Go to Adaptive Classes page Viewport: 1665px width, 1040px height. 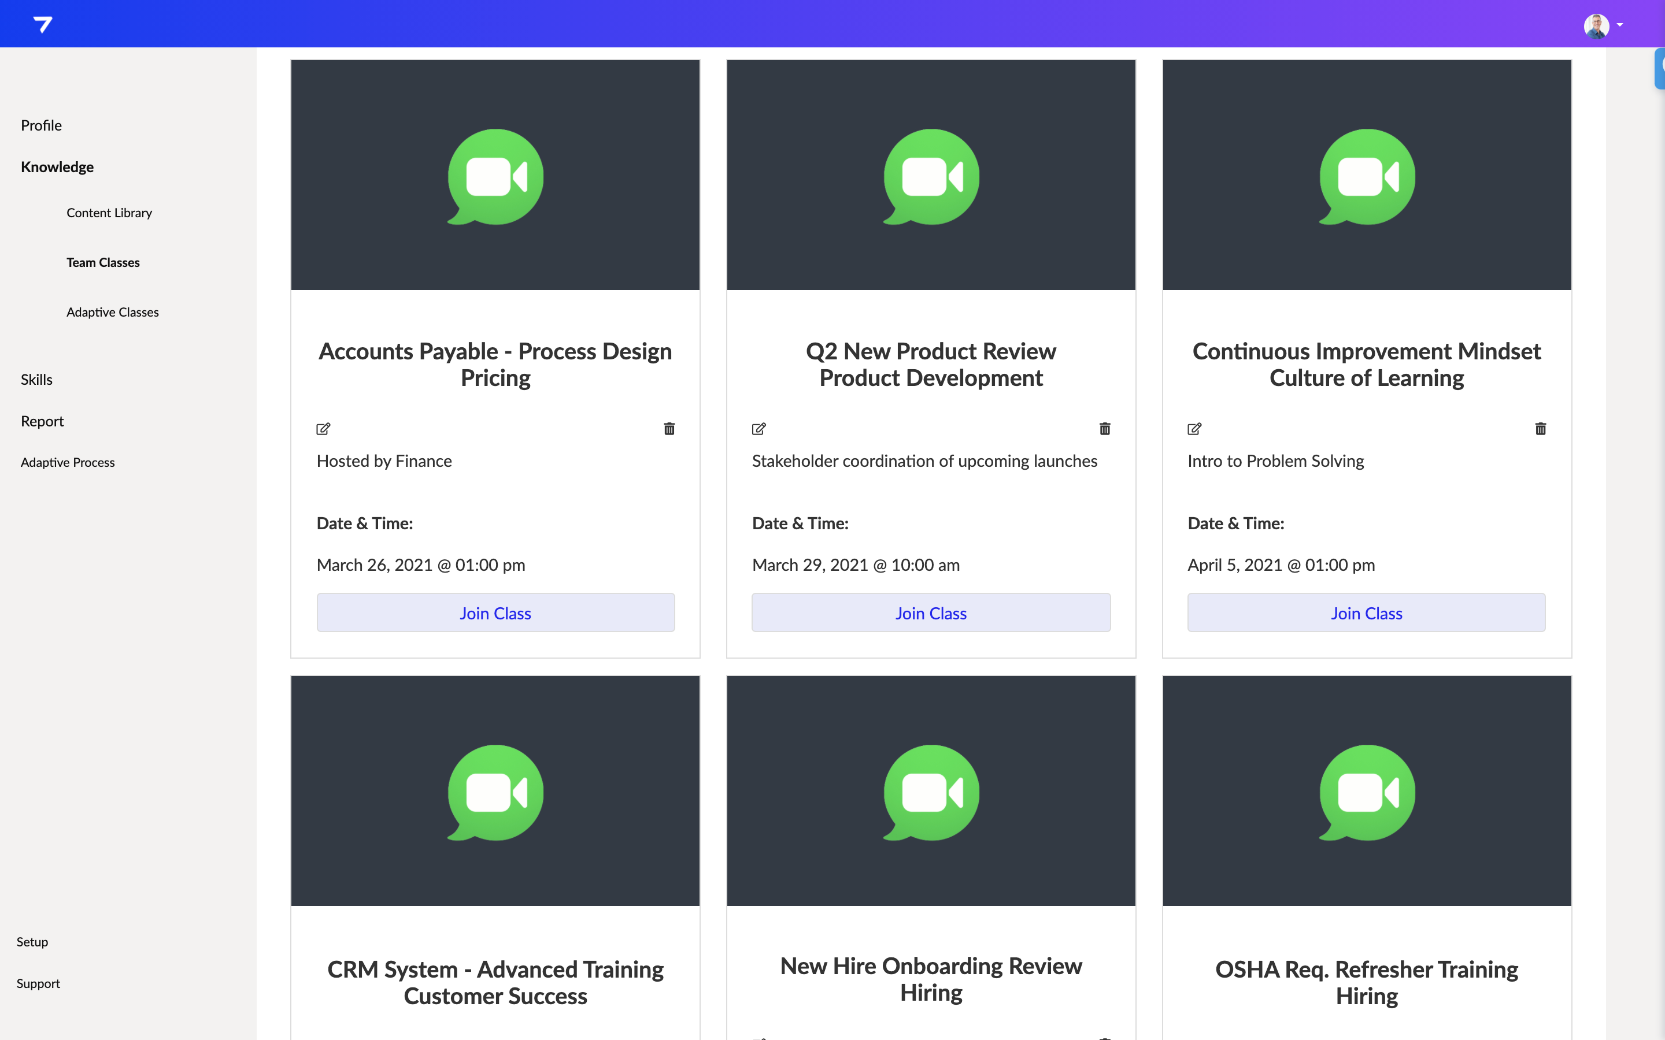[x=112, y=312]
